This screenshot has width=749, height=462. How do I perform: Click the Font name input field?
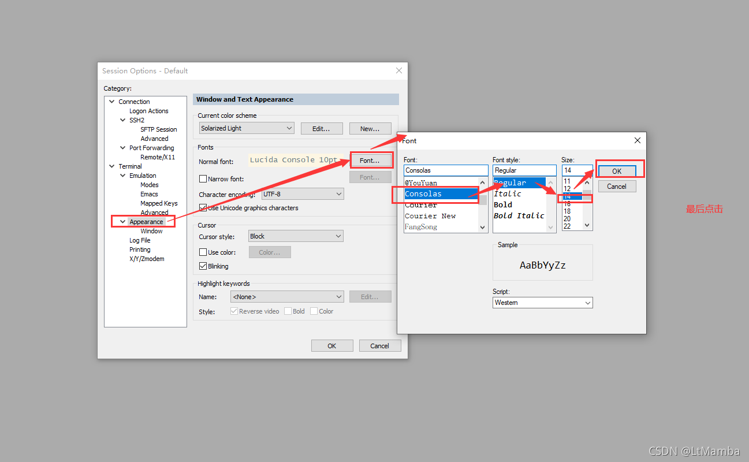tap(446, 170)
